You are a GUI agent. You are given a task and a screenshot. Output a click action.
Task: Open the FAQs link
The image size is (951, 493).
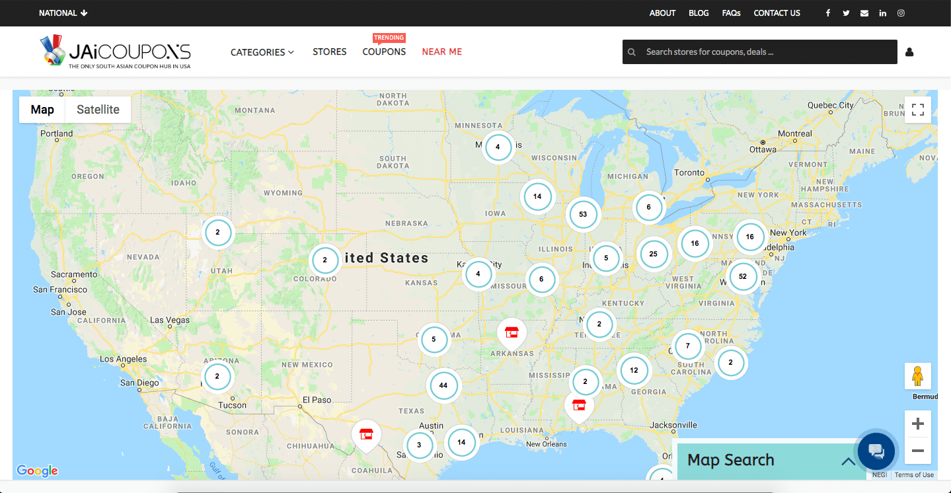(x=732, y=13)
